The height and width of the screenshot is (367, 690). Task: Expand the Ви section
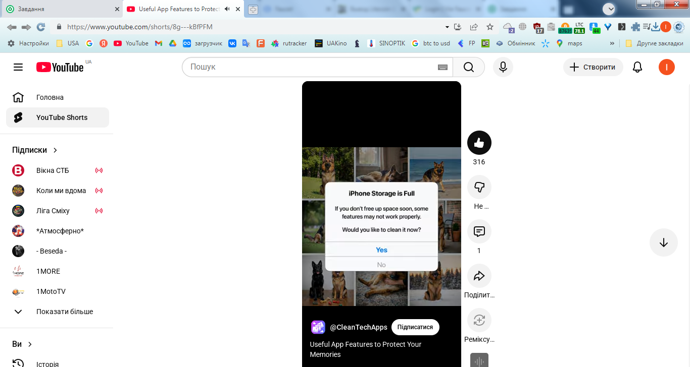22,344
